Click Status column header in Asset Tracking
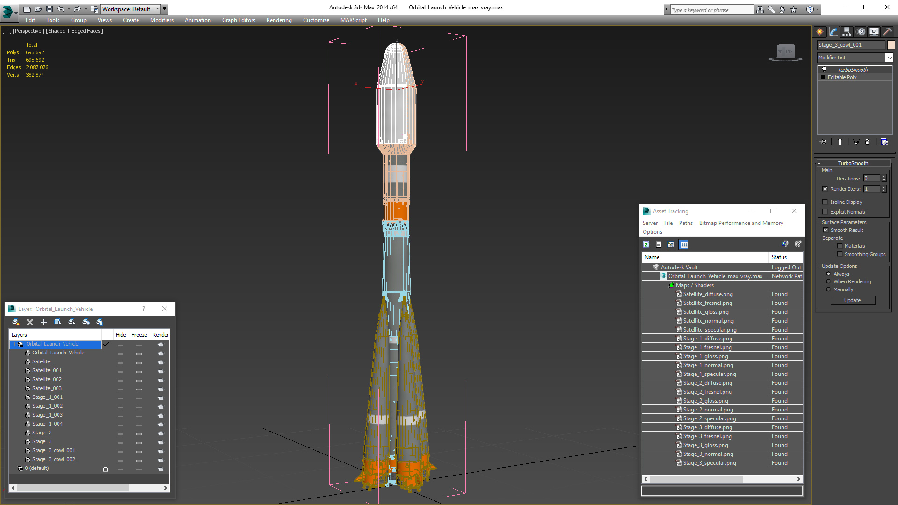 786,257
